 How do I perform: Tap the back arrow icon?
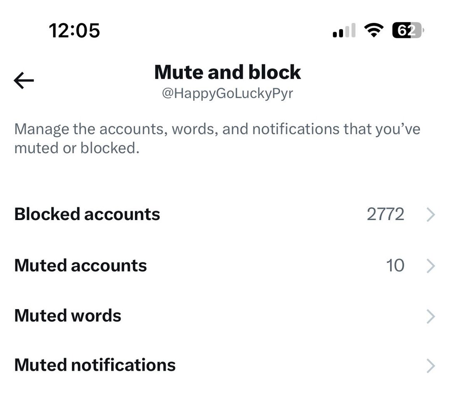click(x=24, y=80)
